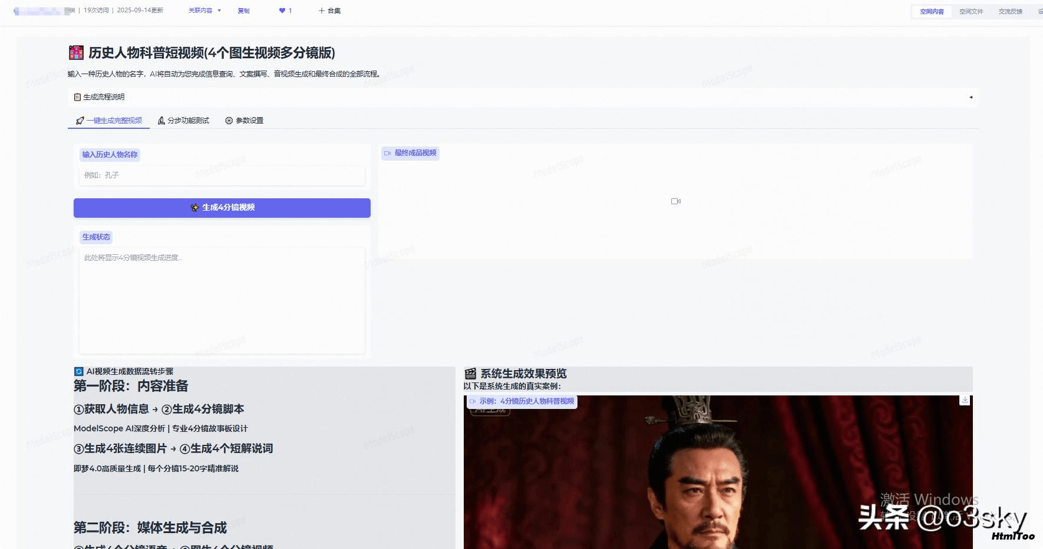This screenshot has height=549, width=1043.
Task: Click the 第二阶段：媒体生成与合成 heading
Action: (150, 528)
